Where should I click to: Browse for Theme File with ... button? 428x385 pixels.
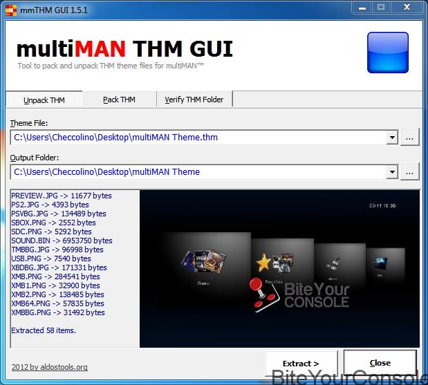409,138
